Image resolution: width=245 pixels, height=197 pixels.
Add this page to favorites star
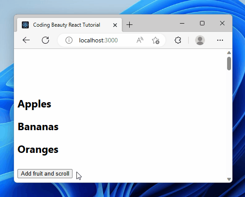tap(155, 40)
